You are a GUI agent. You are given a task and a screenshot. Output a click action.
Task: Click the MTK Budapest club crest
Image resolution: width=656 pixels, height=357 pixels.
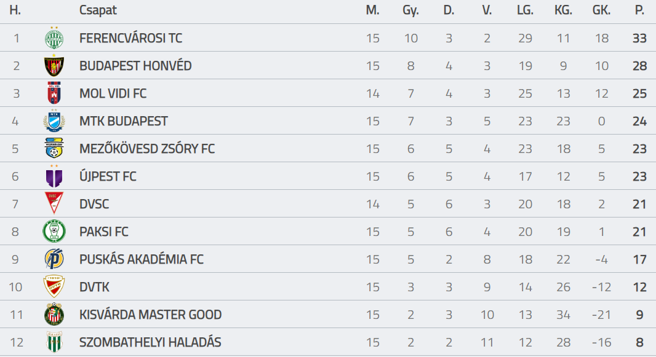[x=54, y=121]
